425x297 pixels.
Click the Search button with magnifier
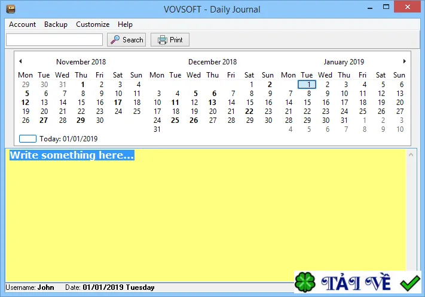click(x=126, y=40)
